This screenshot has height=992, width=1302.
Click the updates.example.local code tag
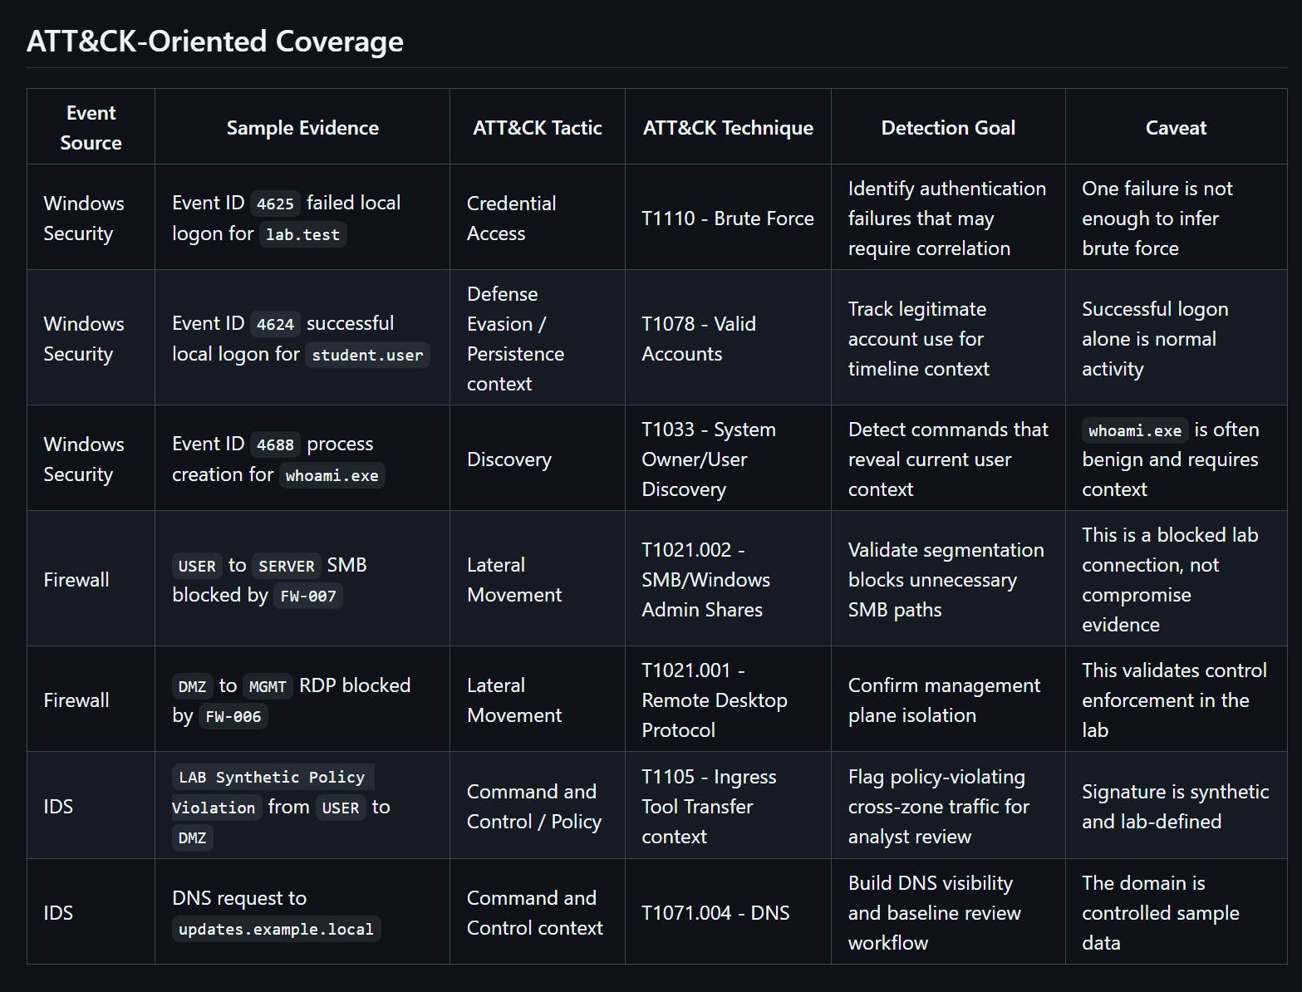pyautogui.click(x=276, y=929)
